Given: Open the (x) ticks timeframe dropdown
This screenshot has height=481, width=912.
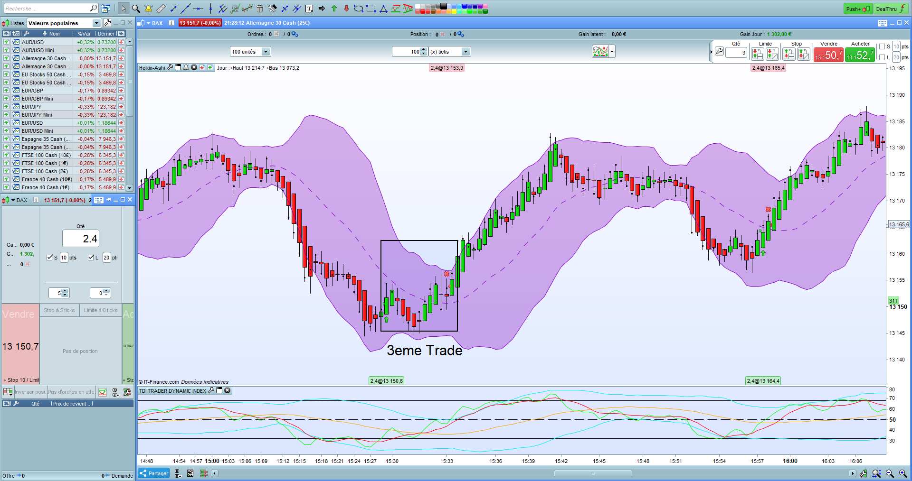Looking at the screenshot, I should pyautogui.click(x=465, y=52).
